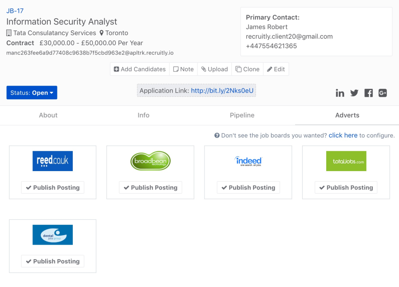399x287 pixels.
Task: Share job on Facebook
Action: [368, 93]
